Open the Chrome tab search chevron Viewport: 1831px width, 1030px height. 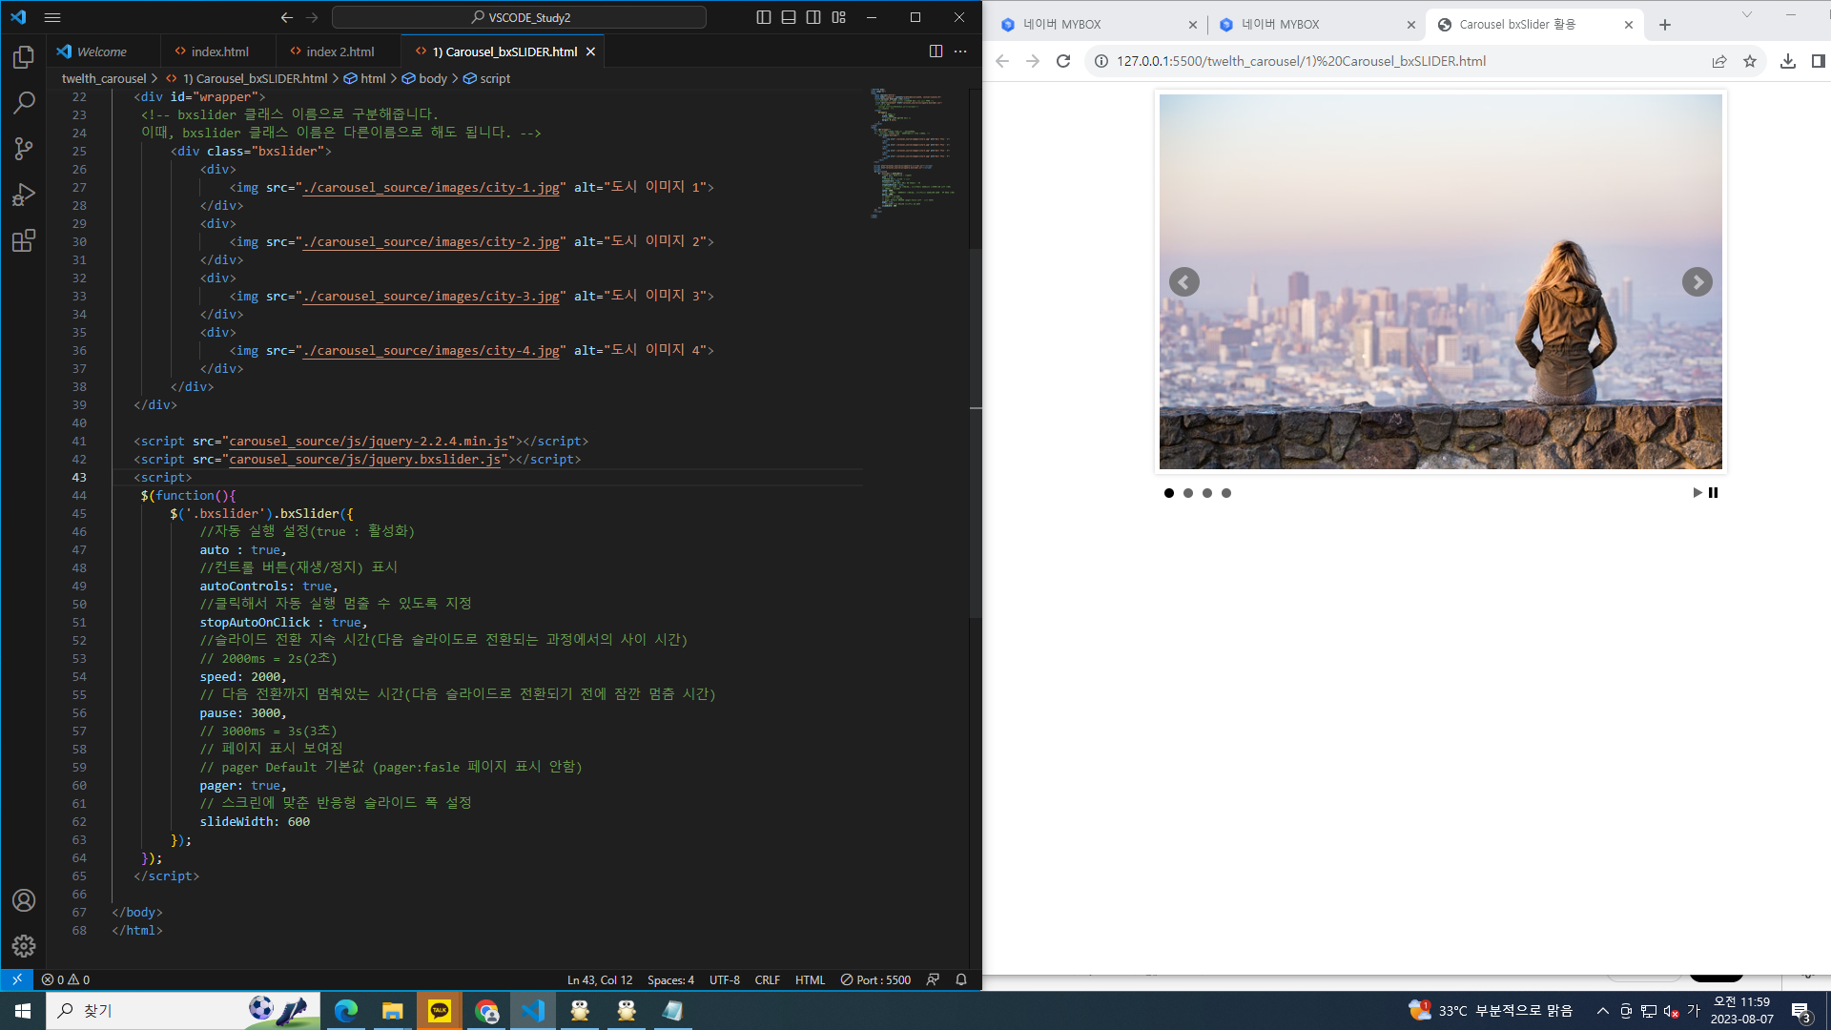pyautogui.click(x=1746, y=14)
